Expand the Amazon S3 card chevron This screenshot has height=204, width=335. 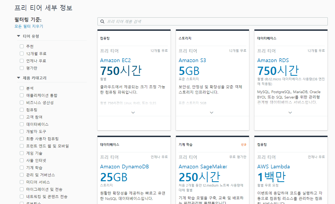click(x=212, y=112)
